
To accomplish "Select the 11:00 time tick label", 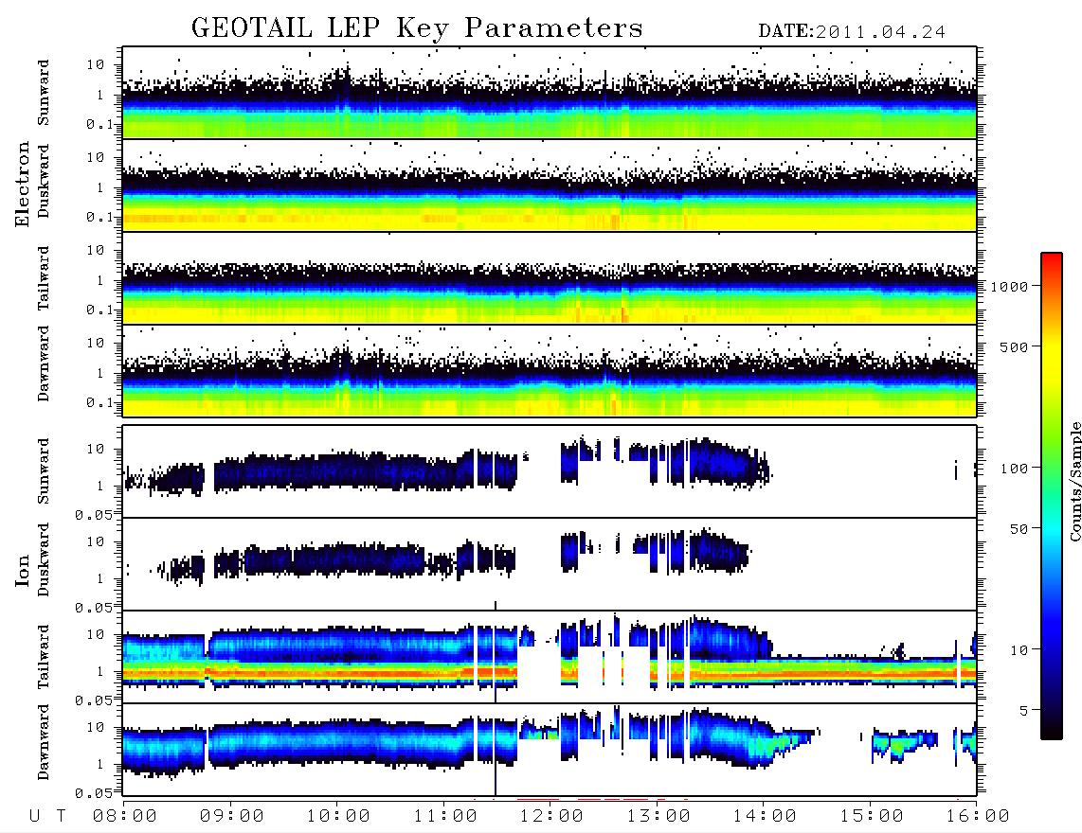I will tap(445, 817).
